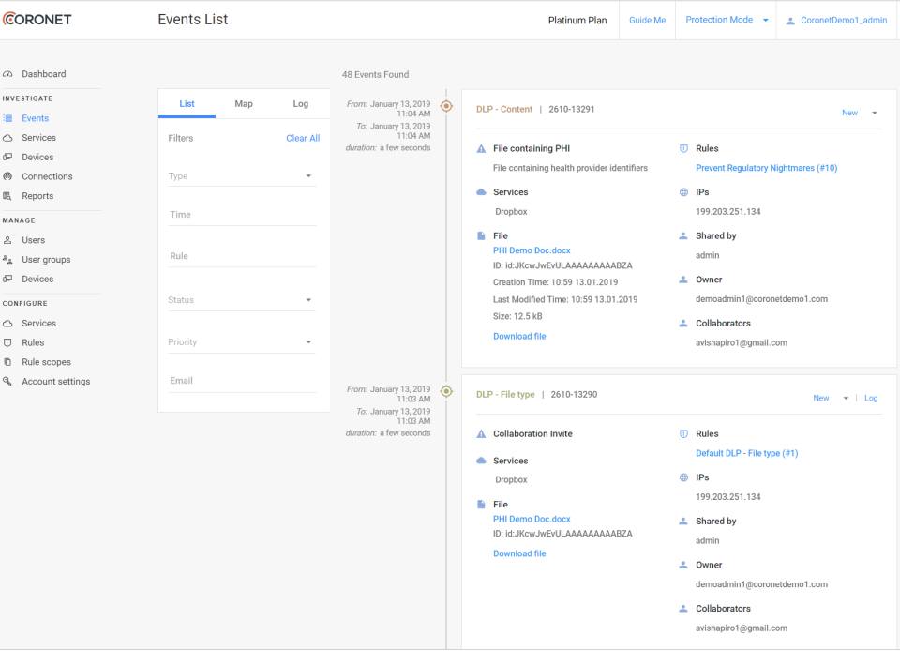Click the file icon in event 2610-13291
The image size is (900, 651).
tap(481, 236)
